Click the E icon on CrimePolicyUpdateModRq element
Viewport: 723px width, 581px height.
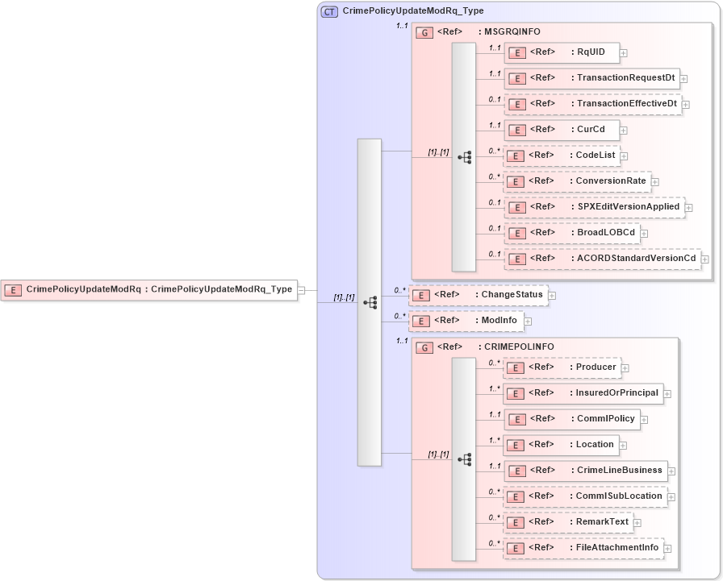tap(14, 289)
